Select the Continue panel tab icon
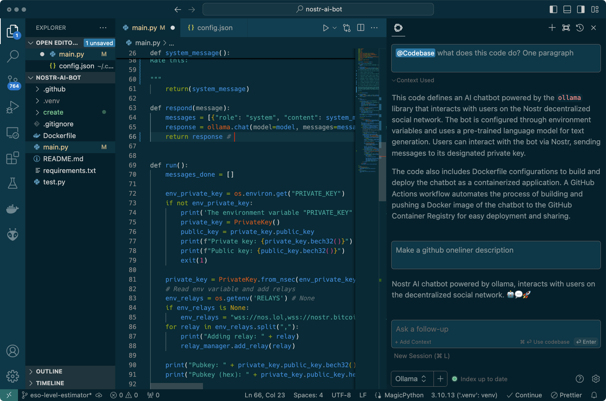This screenshot has width=606, height=401. click(x=398, y=28)
